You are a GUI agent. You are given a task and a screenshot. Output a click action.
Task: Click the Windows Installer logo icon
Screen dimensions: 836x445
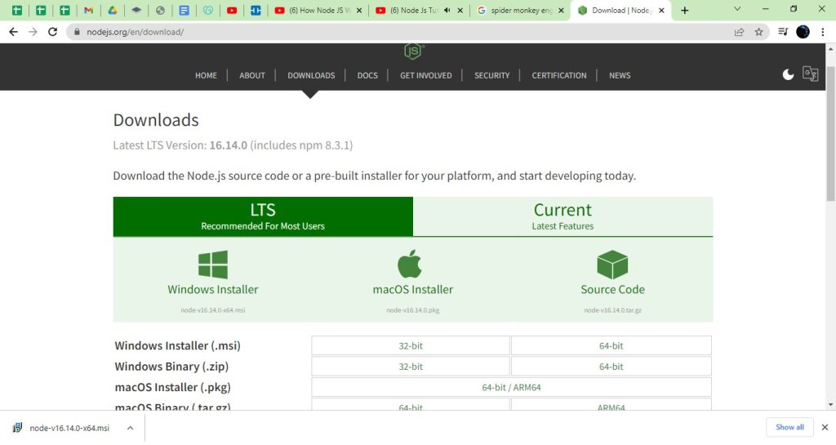point(213,265)
